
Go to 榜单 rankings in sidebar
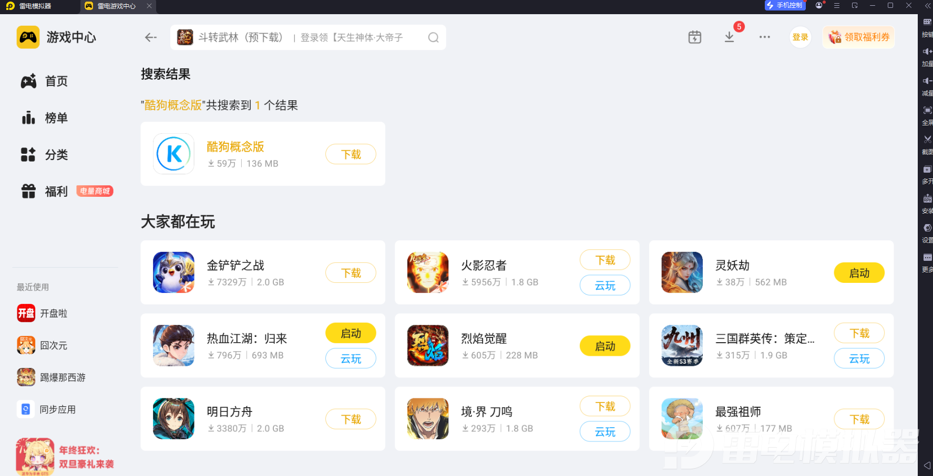click(x=45, y=118)
